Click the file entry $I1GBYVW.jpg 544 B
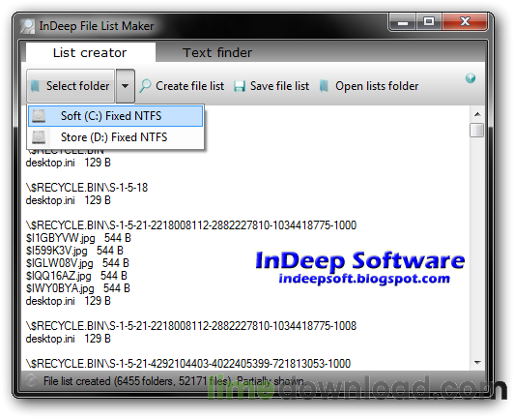The image size is (514, 418). tap(78, 238)
